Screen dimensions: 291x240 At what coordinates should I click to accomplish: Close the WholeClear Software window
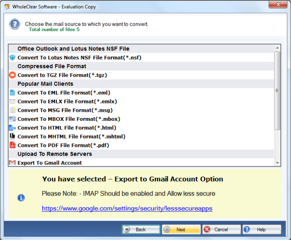tap(278, 4)
